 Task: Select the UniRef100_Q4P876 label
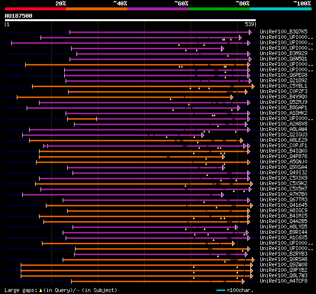coord(283,156)
